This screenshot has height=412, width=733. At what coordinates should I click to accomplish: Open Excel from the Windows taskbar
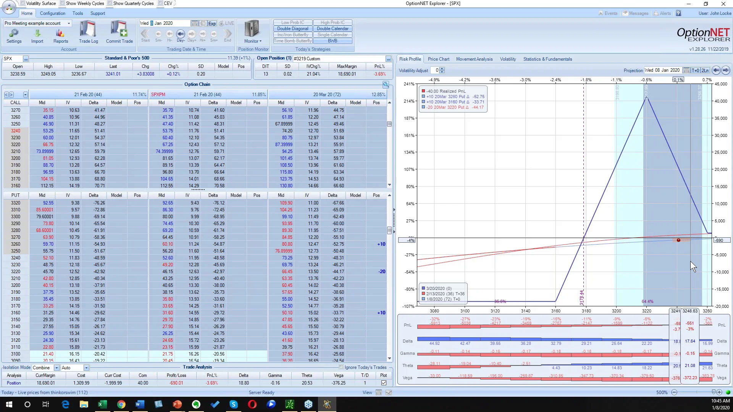point(102,404)
